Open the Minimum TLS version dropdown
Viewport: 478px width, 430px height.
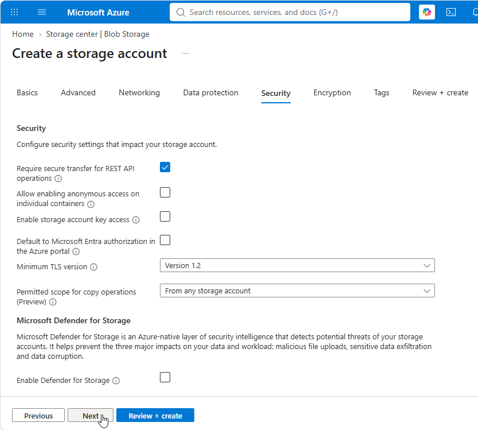point(297,265)
